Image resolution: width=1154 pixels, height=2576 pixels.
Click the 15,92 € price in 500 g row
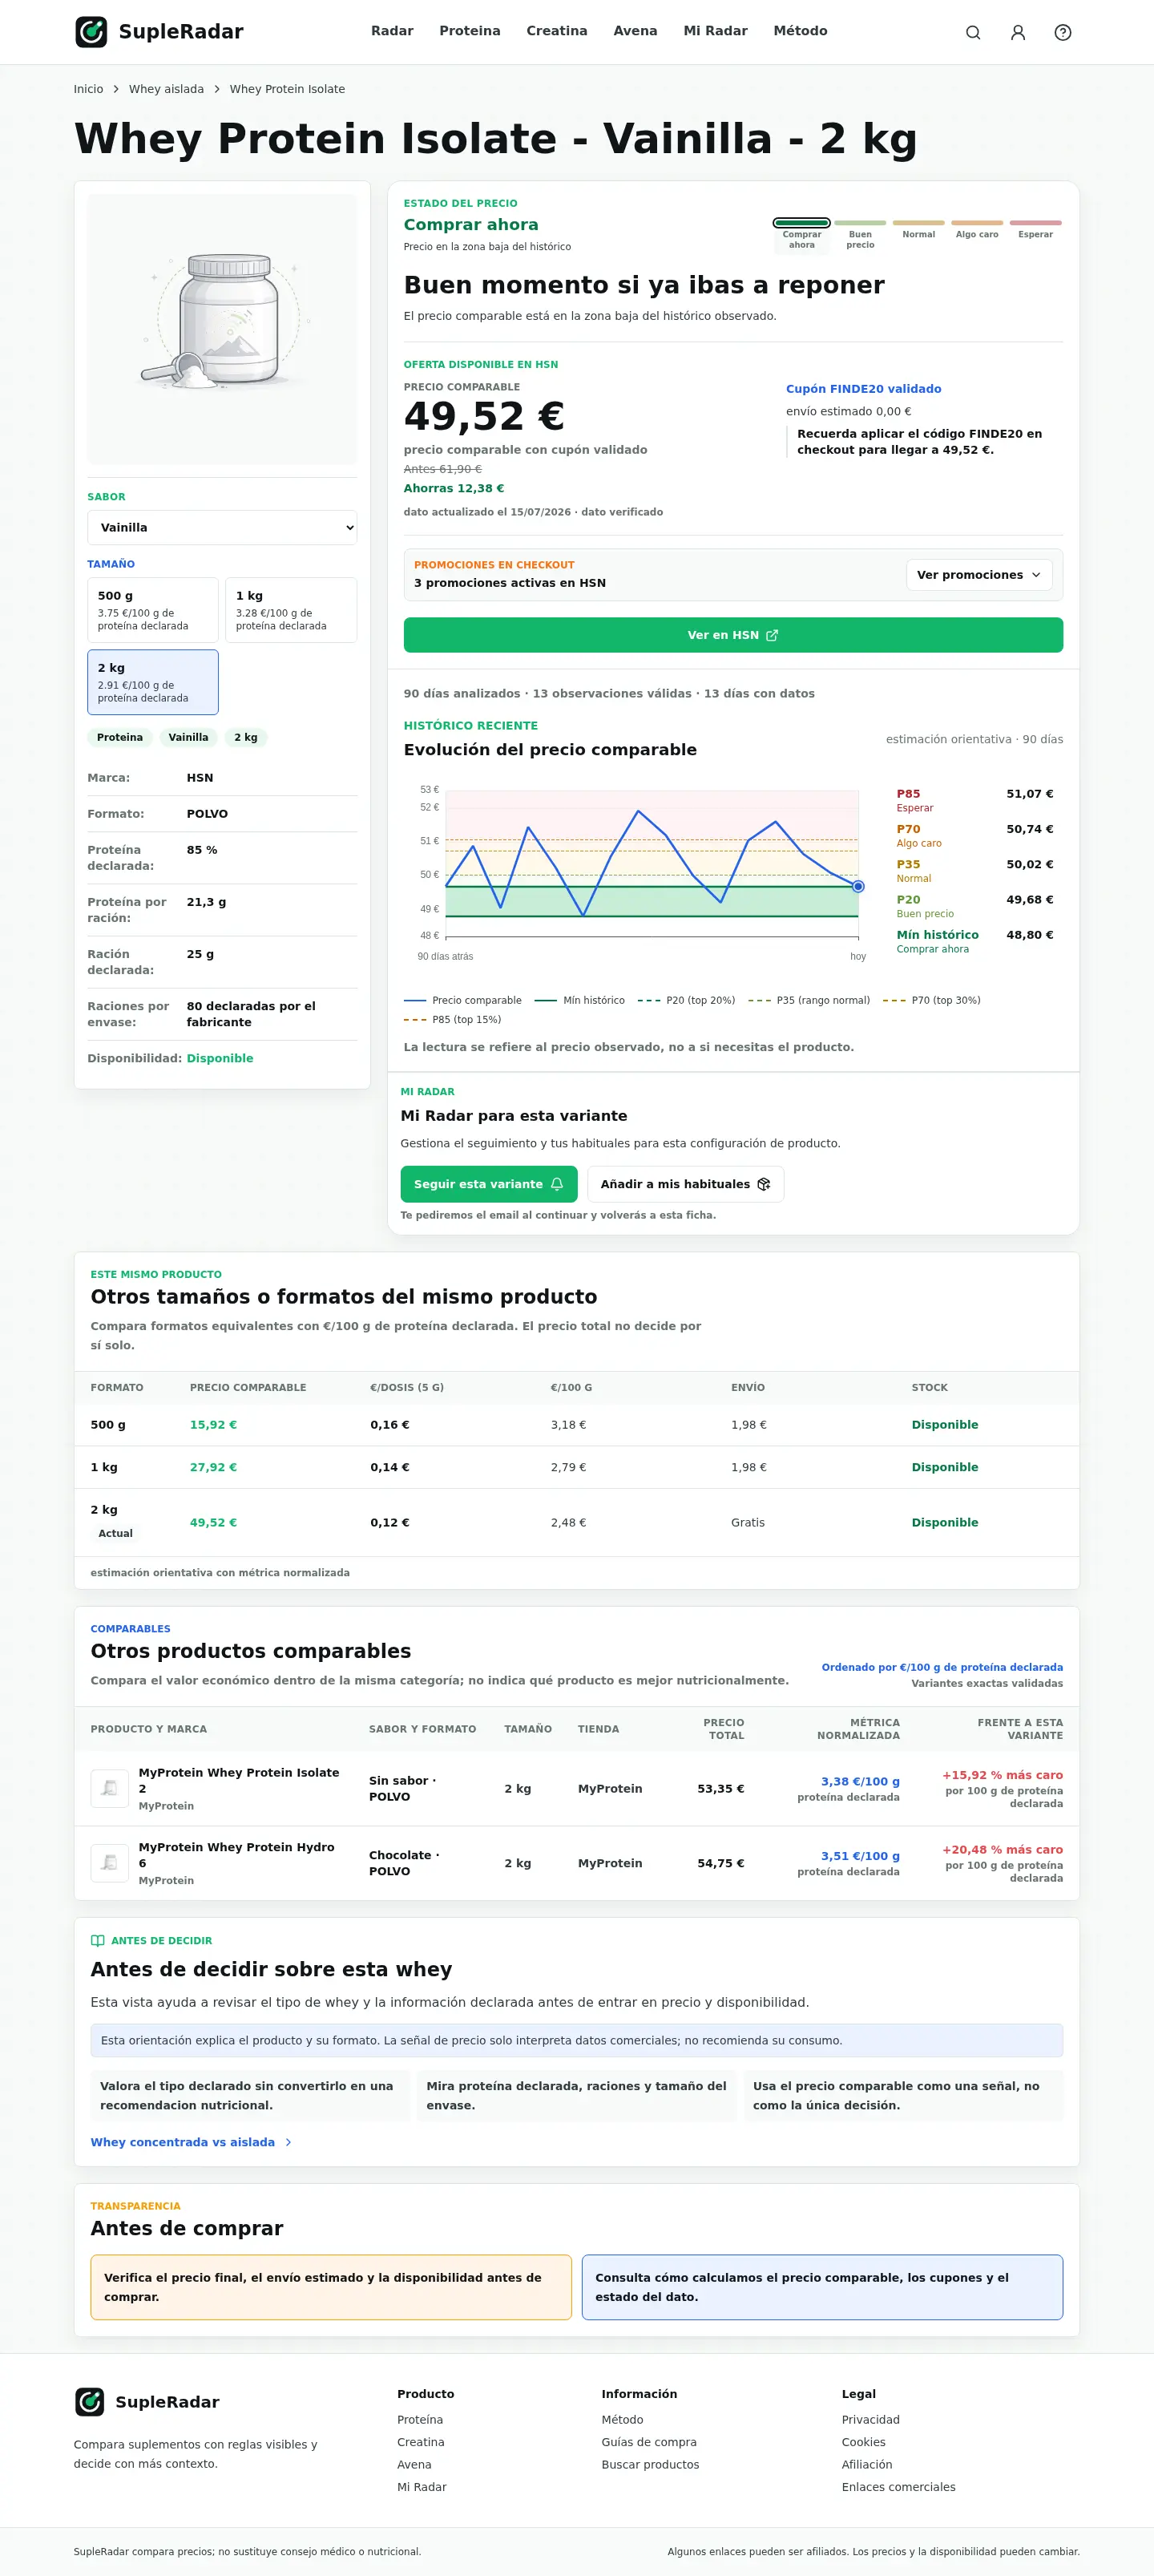click(x=213, y=1425)
